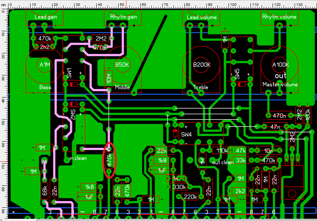Viewport: 317px width, 221px height.
Task: Pick the B200K pot value text
Action: (201, 65)
